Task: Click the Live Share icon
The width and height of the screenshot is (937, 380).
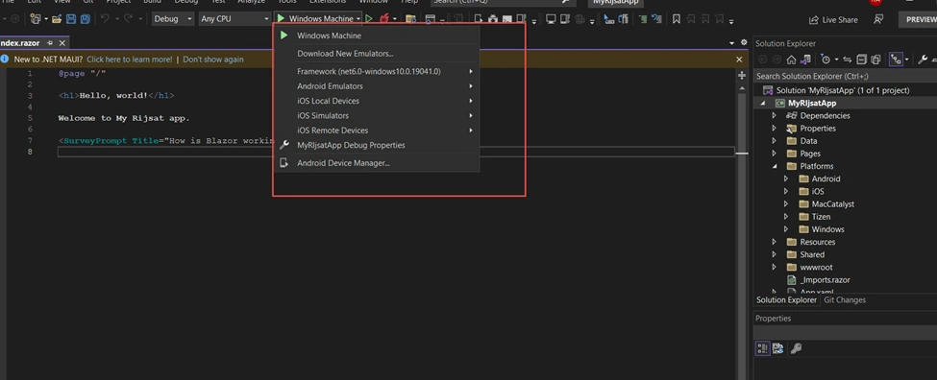Action: coord(813,20)
